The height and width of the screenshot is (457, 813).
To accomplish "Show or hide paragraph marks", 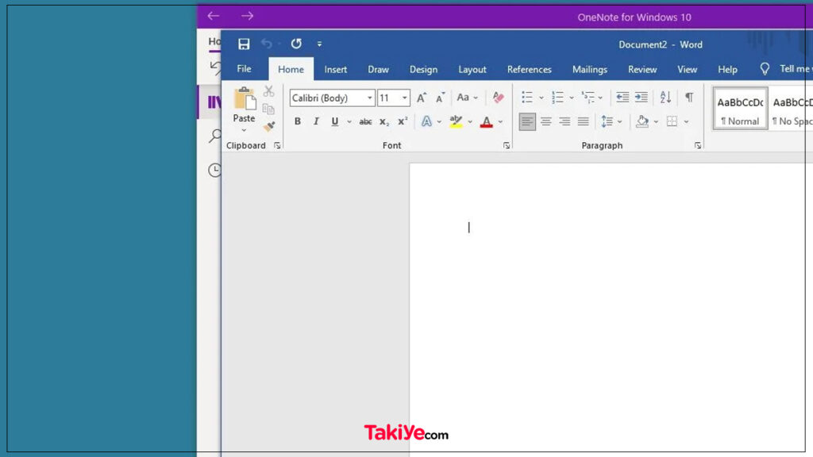I will click(689, 98).
